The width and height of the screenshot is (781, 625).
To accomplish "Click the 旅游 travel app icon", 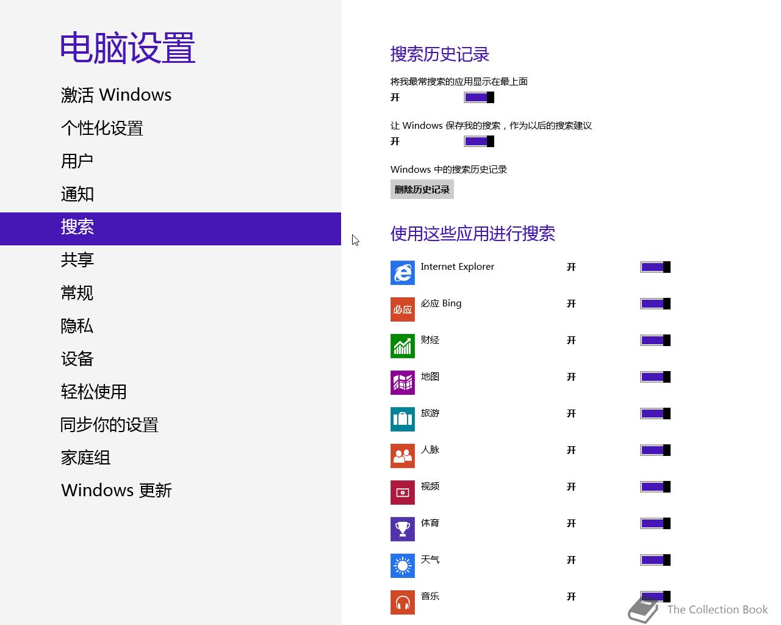I will [403, 419].
